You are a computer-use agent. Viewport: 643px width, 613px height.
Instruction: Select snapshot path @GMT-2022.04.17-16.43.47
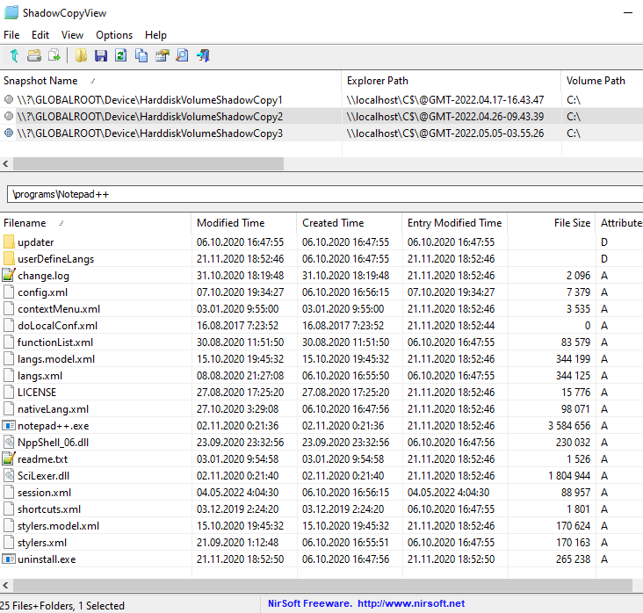tap(445, 99)
